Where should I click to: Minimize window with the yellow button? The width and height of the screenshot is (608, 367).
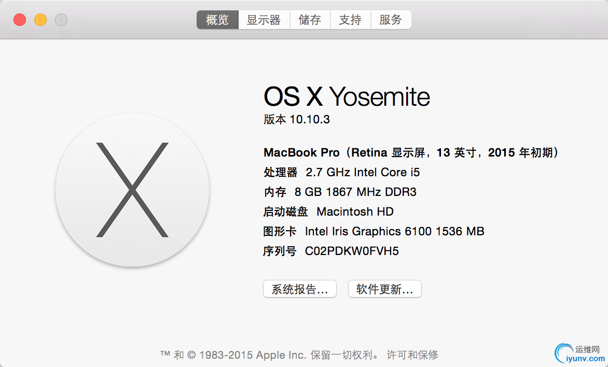(40, 20)
